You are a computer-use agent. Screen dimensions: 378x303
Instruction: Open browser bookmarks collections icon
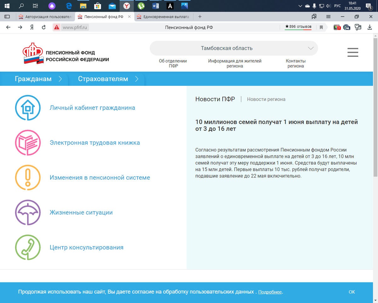(x=314, y=17)
